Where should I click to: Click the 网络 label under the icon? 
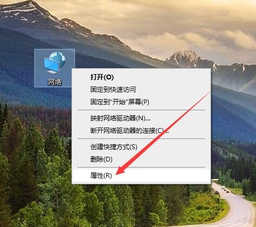55,82
